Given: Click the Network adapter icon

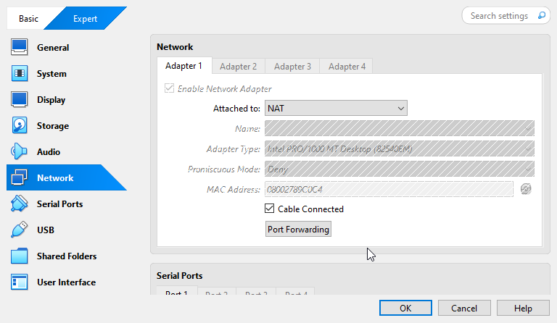Looking at the screenshot, I should pos(19,177).
